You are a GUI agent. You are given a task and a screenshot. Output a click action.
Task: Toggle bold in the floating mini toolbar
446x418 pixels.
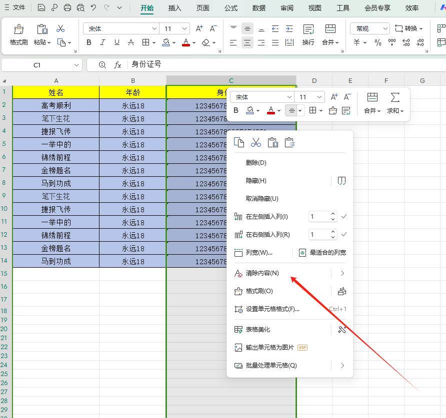coord(236,111)
